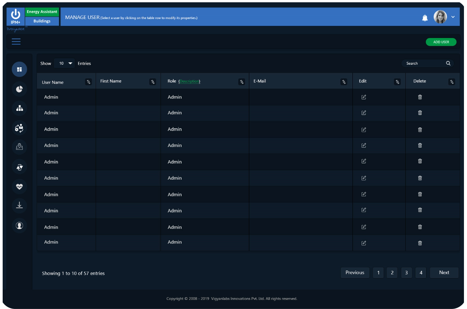Click the First Name column header text
The height and width of the screenshot is (309, 467).
(x=111, y=81)
